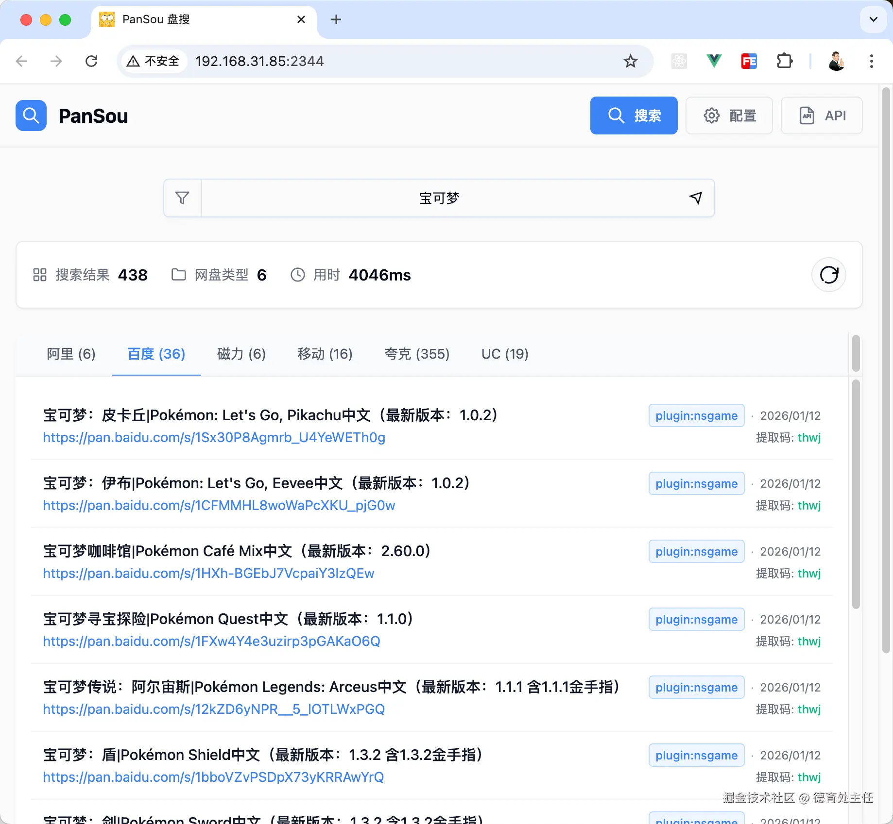Click the address bar URL 192.168.31.85:2344
Screen dimensions: 893x824
click(x=259, y=61)
